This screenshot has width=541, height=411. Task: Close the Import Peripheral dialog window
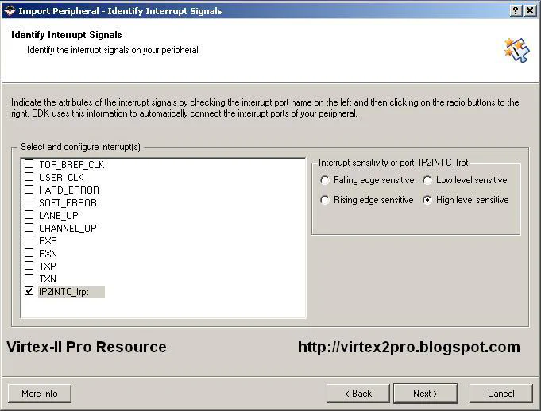(x=531, y=11)
